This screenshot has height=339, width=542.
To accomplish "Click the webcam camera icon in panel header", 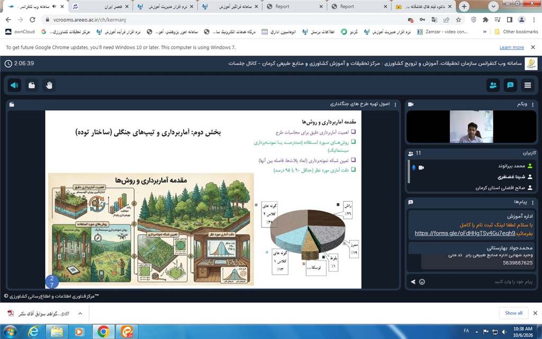I will pyautogui.click(x=411, y=104).
